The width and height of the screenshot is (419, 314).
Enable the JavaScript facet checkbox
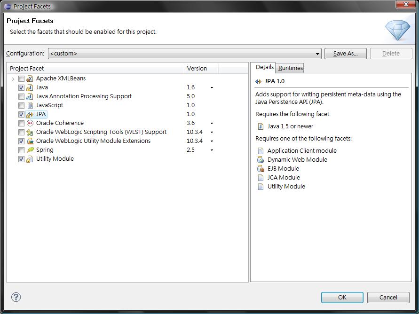(x=21, y=105)
